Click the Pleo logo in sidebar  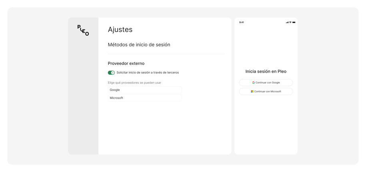pyautogui.click(x=83, y=30)
